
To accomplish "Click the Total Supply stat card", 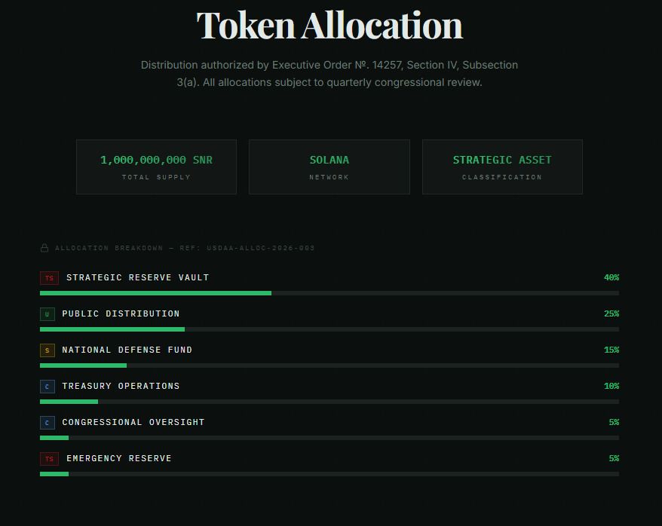I will 156,167.
